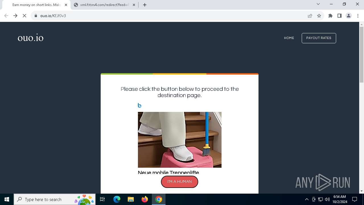The height and width of the screenshot is (205, 364).
Task: Click the I'M A HUMAN button
Action: click(179, 182)
